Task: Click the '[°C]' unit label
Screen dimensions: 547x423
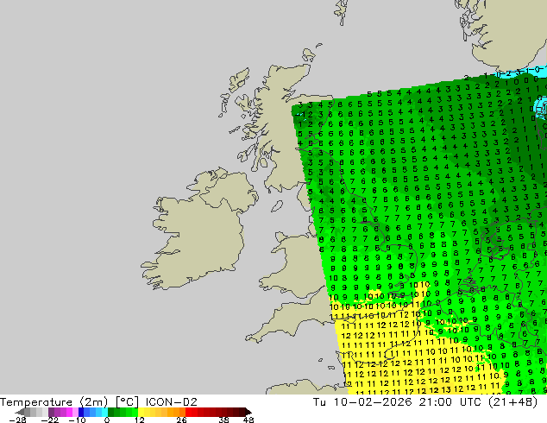Action: (x=128, y=402)
